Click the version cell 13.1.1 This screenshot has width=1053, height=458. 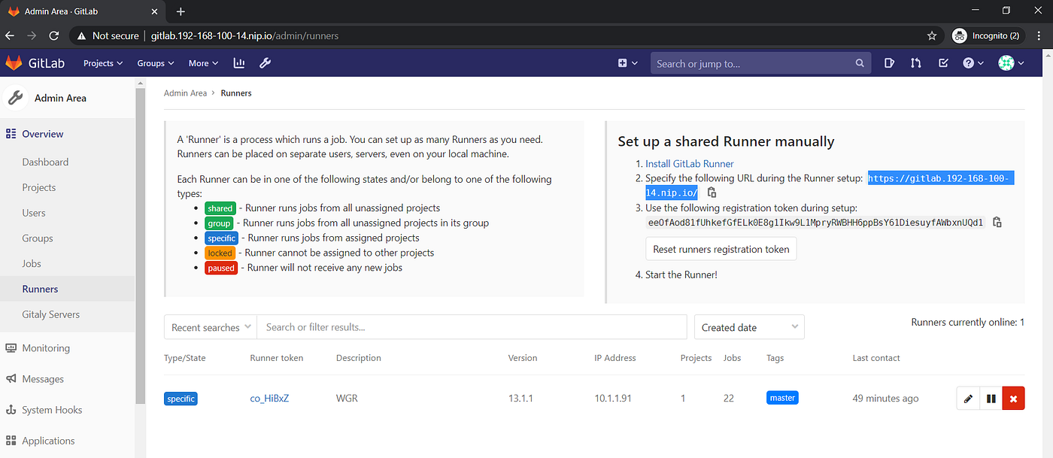[x=520, y=398]
